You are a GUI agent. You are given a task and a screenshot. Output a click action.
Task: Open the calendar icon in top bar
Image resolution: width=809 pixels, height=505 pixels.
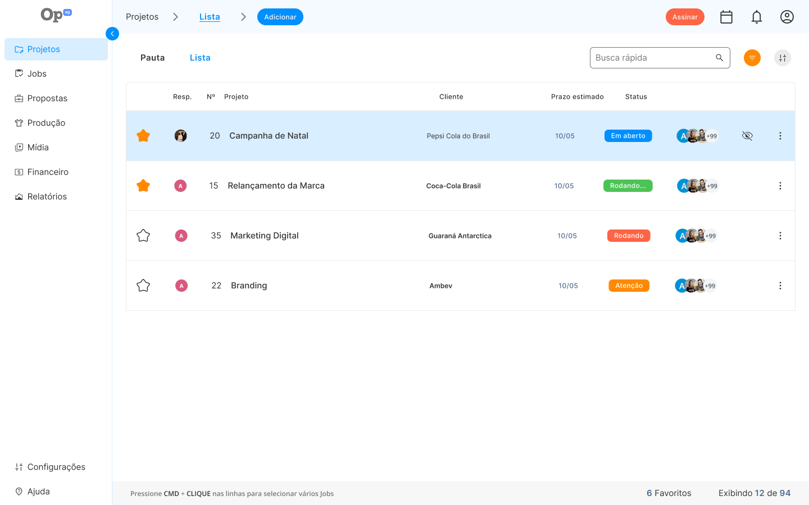coord(726,17)
